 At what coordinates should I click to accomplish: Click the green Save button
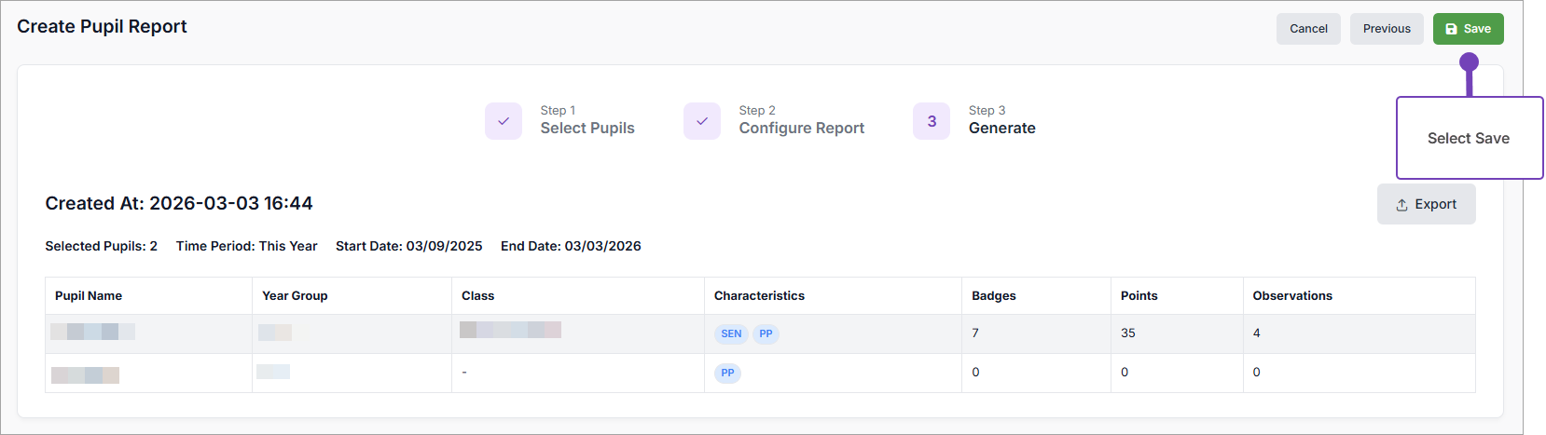(x=1468, y=29)
